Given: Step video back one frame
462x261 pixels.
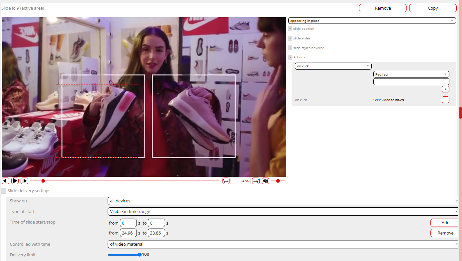Looking at the screenshot, I should (x=5, y=181).
